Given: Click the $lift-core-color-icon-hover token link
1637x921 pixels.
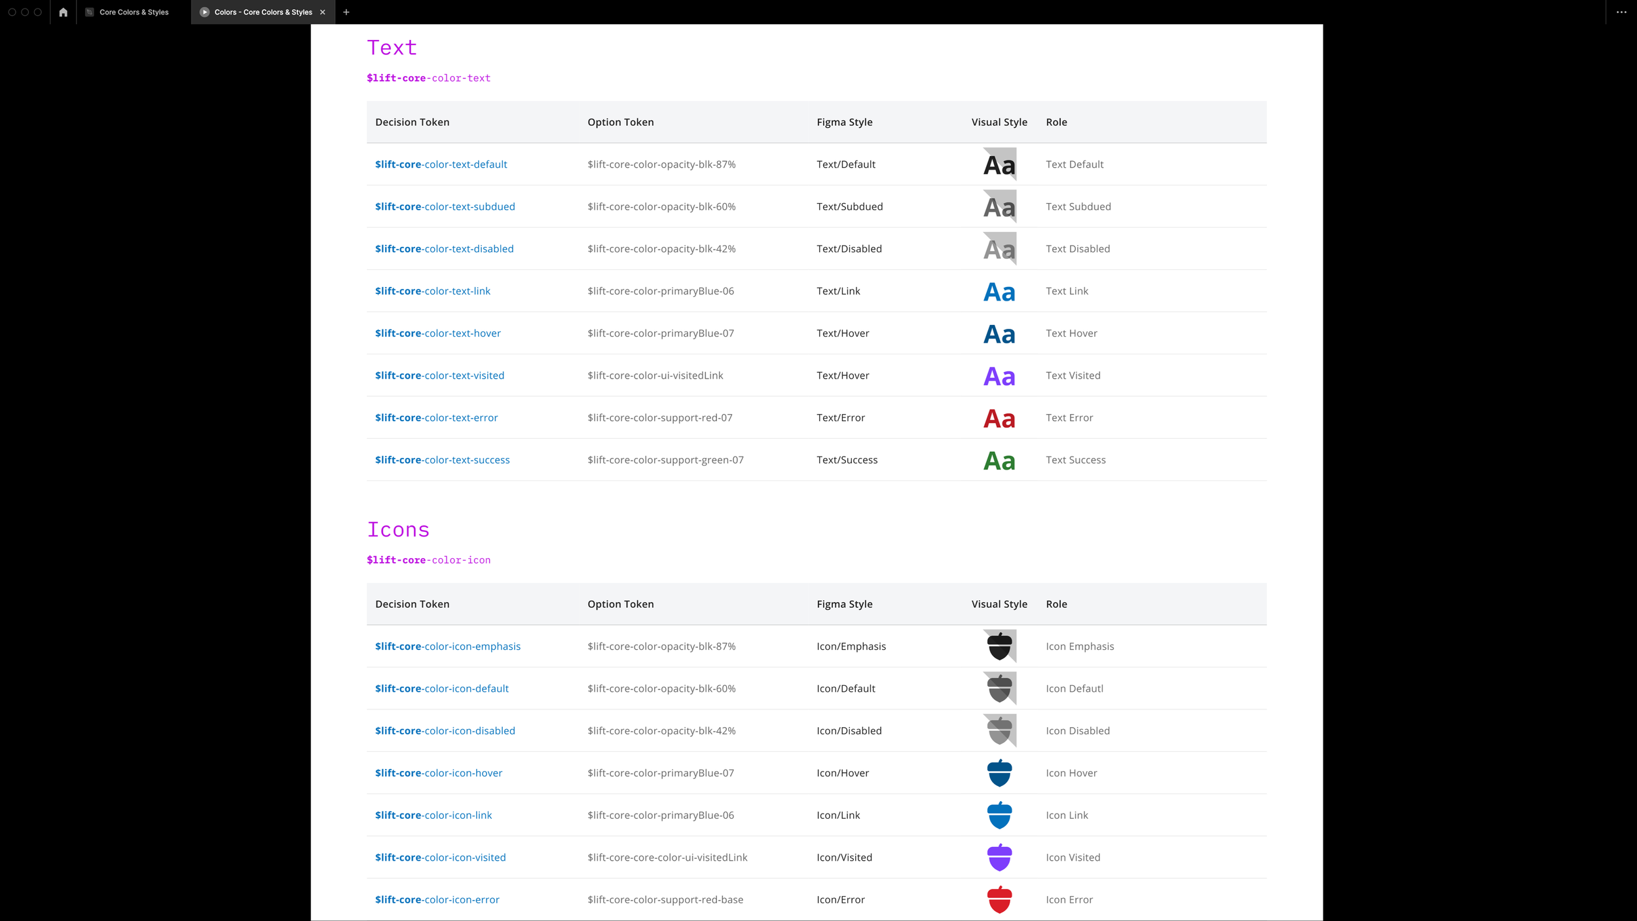Looking at the screenshot, I should 438,773.
